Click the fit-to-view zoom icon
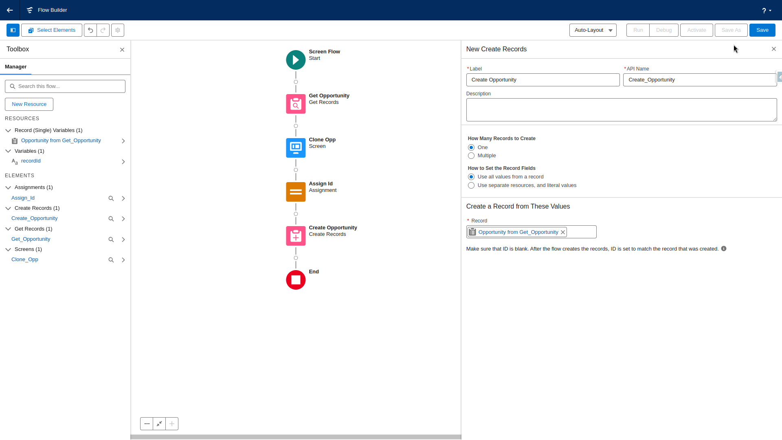The width and height of the screenshot is (782, 440). click(x=159, y=424)
